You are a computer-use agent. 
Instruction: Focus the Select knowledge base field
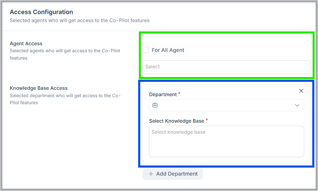226,141
